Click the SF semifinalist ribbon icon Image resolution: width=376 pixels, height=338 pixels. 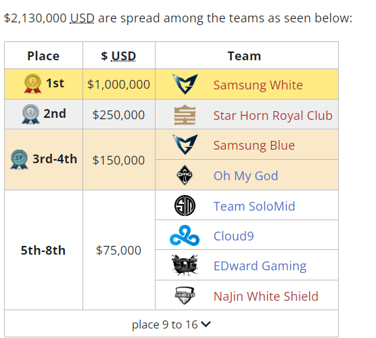pyautogui.click(x=19, y=159)
